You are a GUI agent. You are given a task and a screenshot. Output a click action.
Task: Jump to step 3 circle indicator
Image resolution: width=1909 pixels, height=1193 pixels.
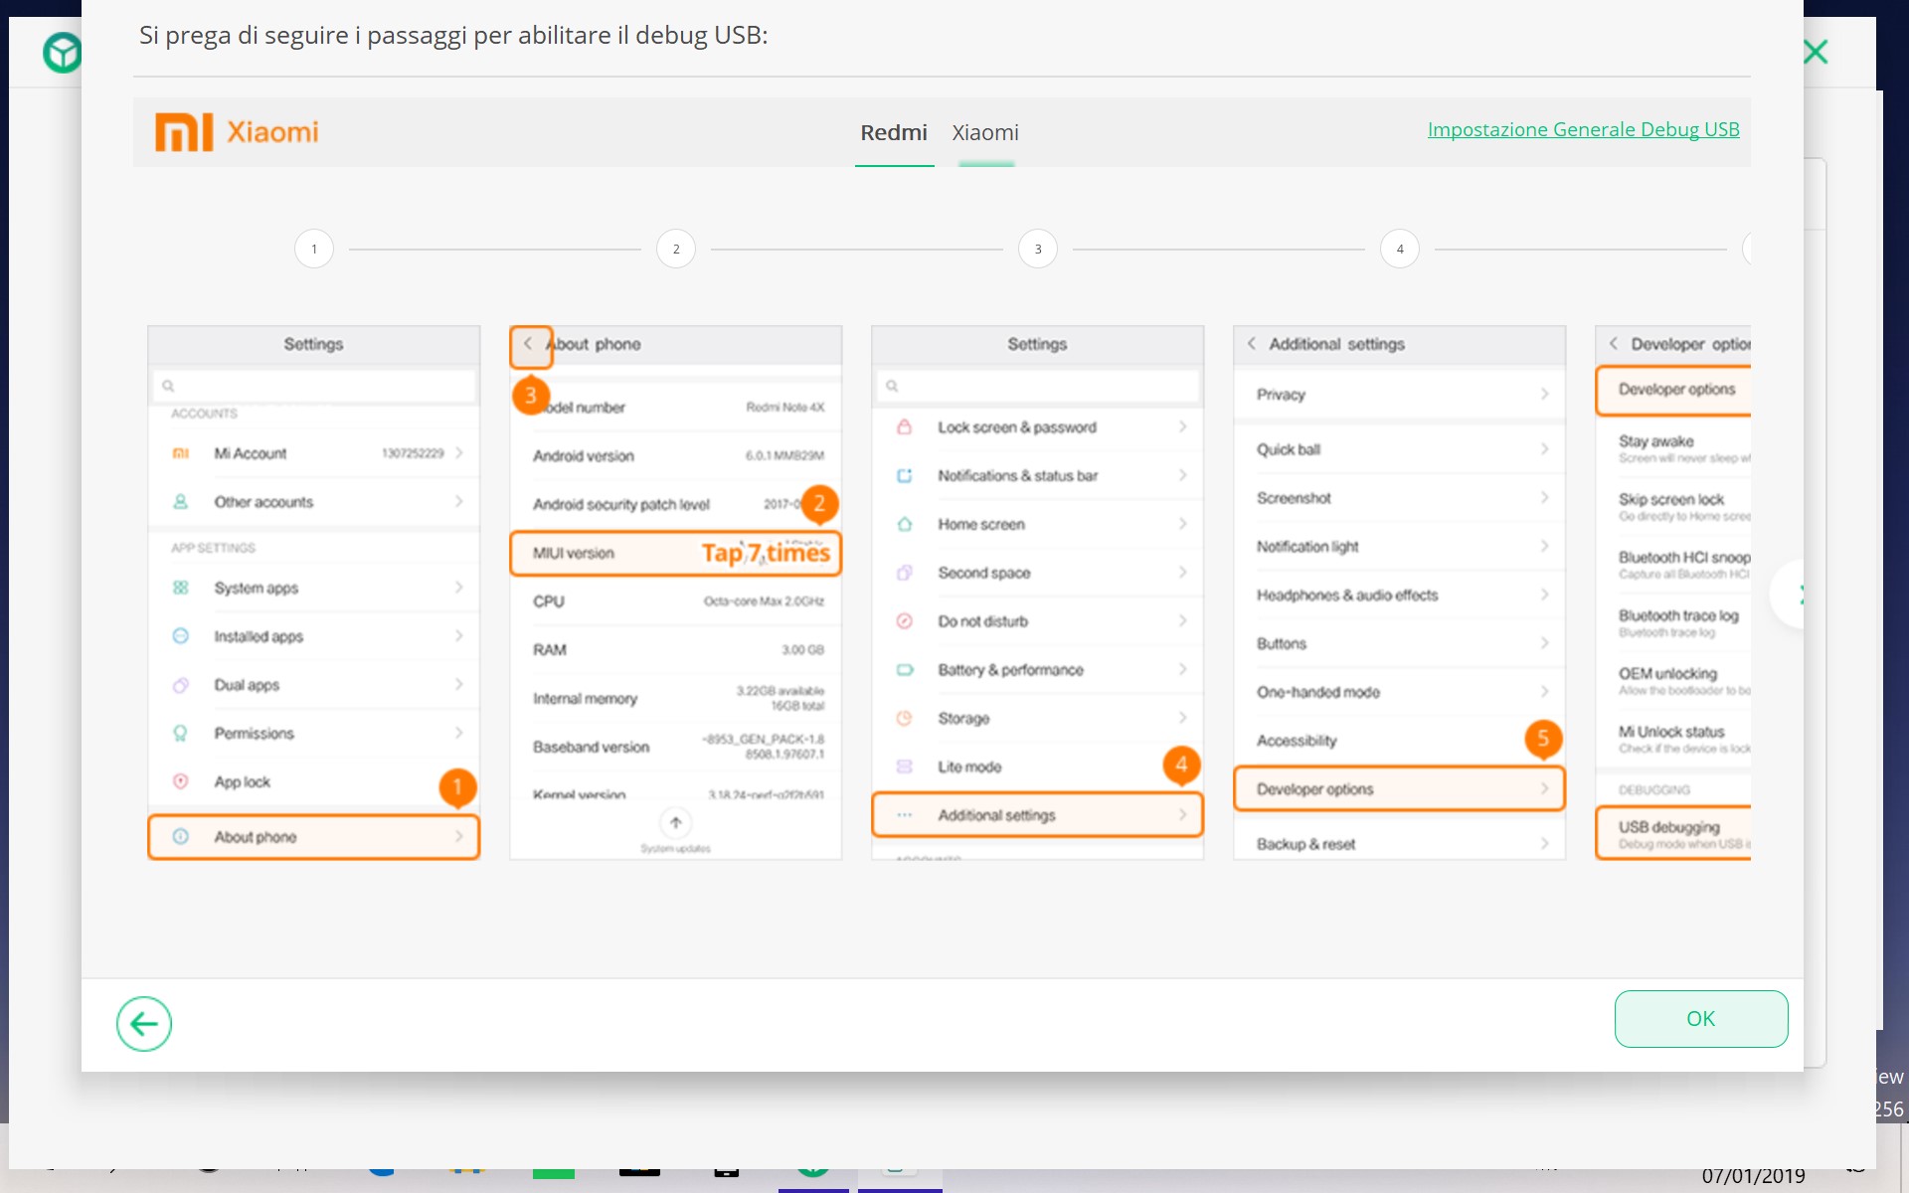(x=1038, y=249)
